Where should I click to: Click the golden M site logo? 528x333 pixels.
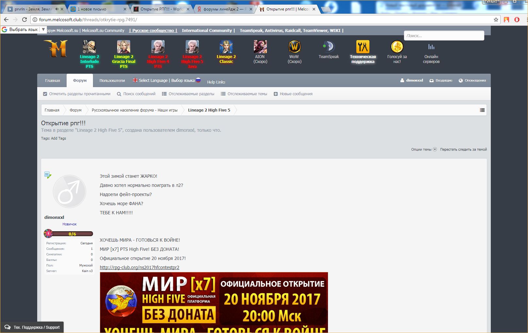(x=55, y=49)
